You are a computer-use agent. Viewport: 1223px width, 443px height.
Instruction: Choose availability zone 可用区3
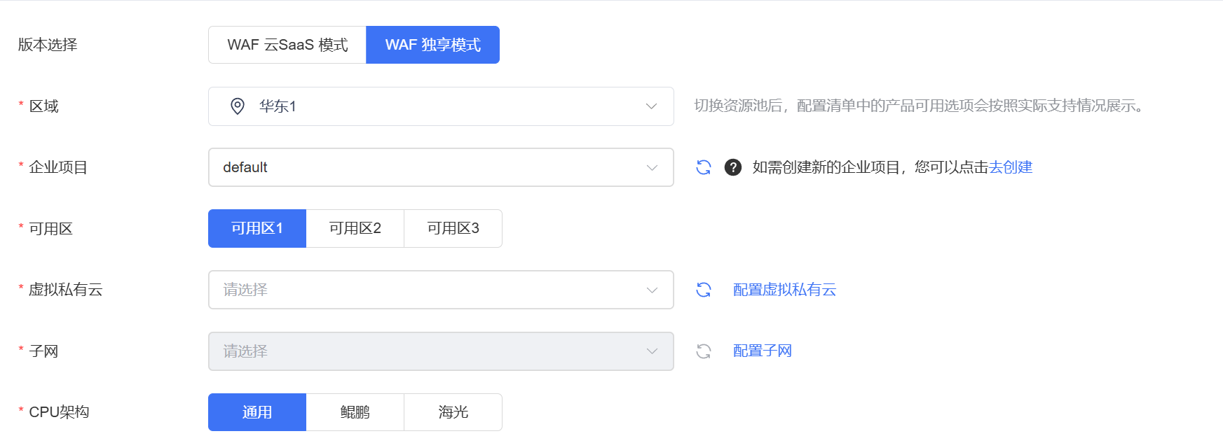453,229
